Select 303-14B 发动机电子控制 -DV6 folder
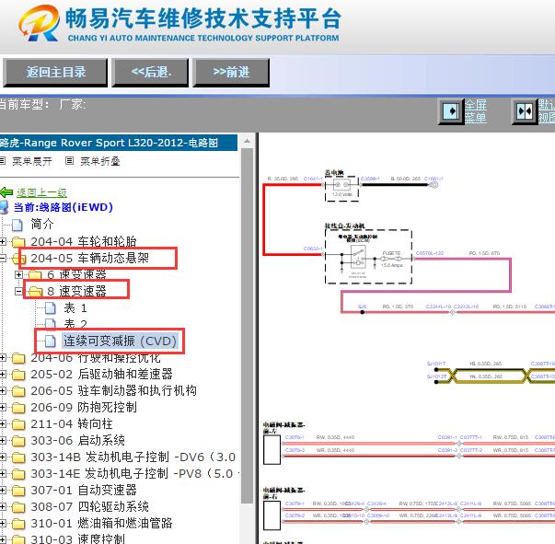Image resolution: width=555 pixels, height=544 pixels. [133, 457]
